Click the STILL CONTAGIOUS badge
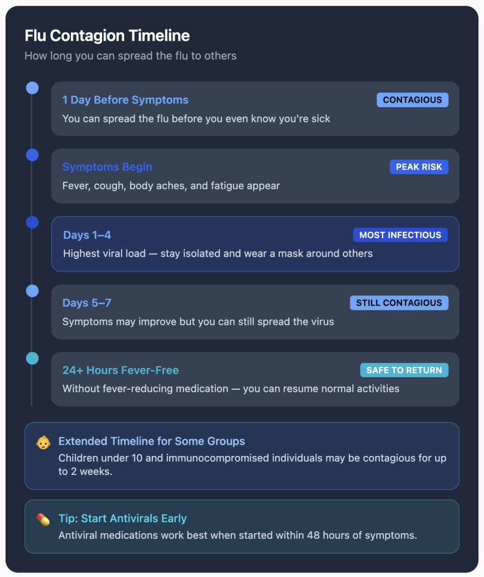484x577 pixels. click(x=399, y=303)
